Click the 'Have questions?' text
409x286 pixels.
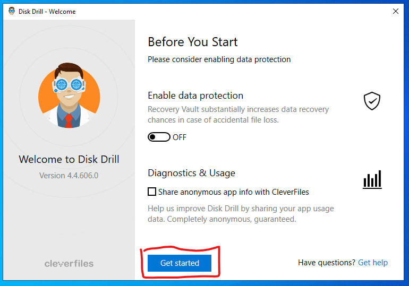point(327,263)
